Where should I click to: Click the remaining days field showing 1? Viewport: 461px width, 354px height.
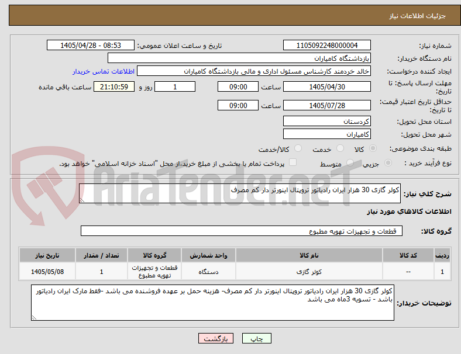(175, 86)
